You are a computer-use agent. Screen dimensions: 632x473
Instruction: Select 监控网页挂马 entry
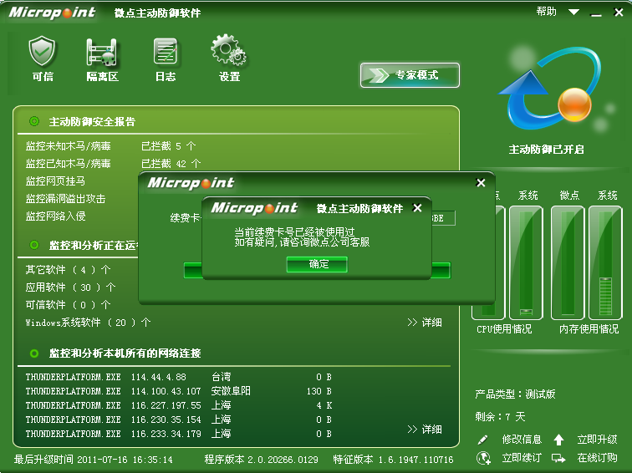point(55,181)
